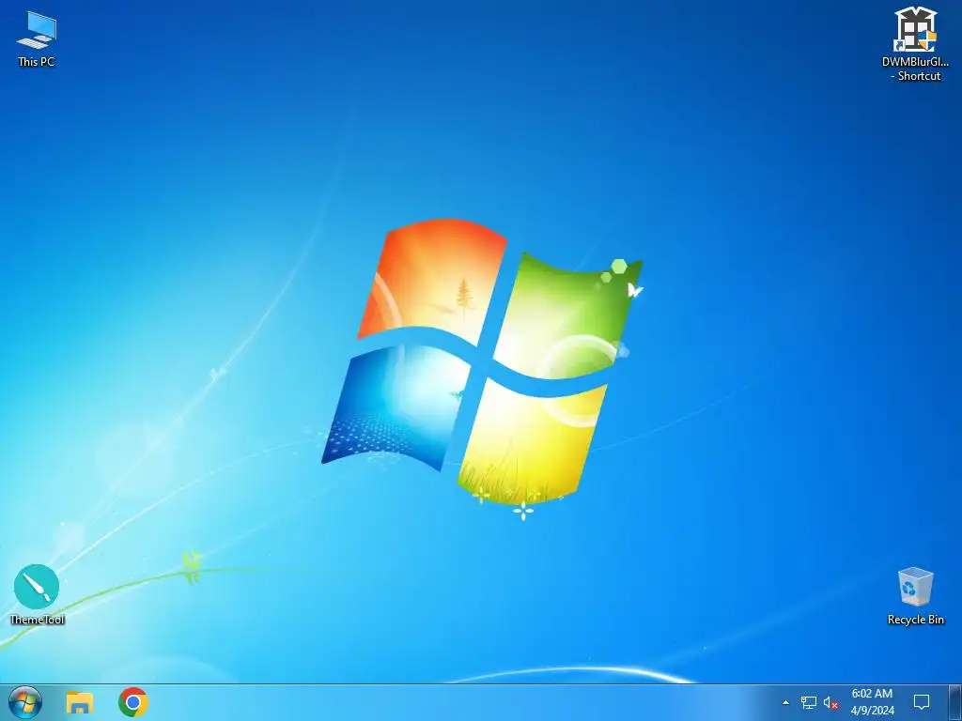Select the This PC desktop icon
This screenshot has width=962, height=721.
tap(37, 38)
